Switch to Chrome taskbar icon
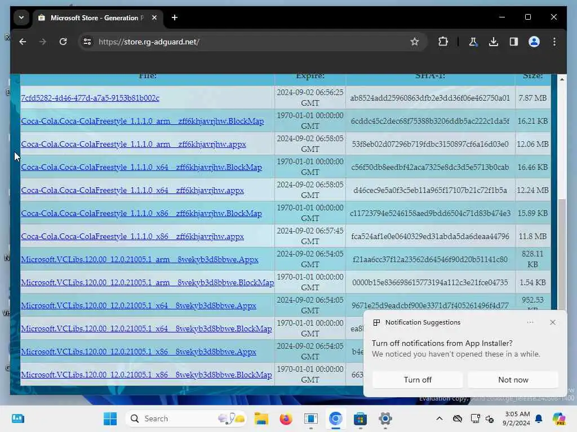The width and height of the screenshot is (577, 432). pos(336,418)
